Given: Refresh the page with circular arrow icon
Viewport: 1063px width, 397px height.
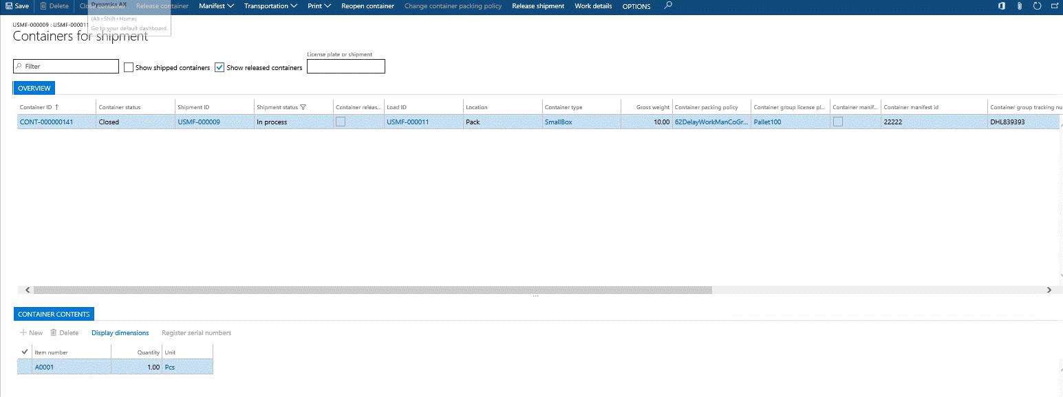Looking at the screenshot, I should click(1038, 6).
